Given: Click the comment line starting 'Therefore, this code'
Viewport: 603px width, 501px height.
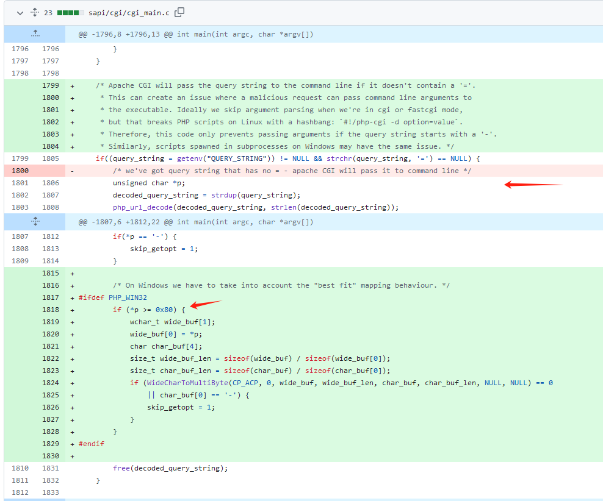Looking at the screenshot, I should [298, 134].
